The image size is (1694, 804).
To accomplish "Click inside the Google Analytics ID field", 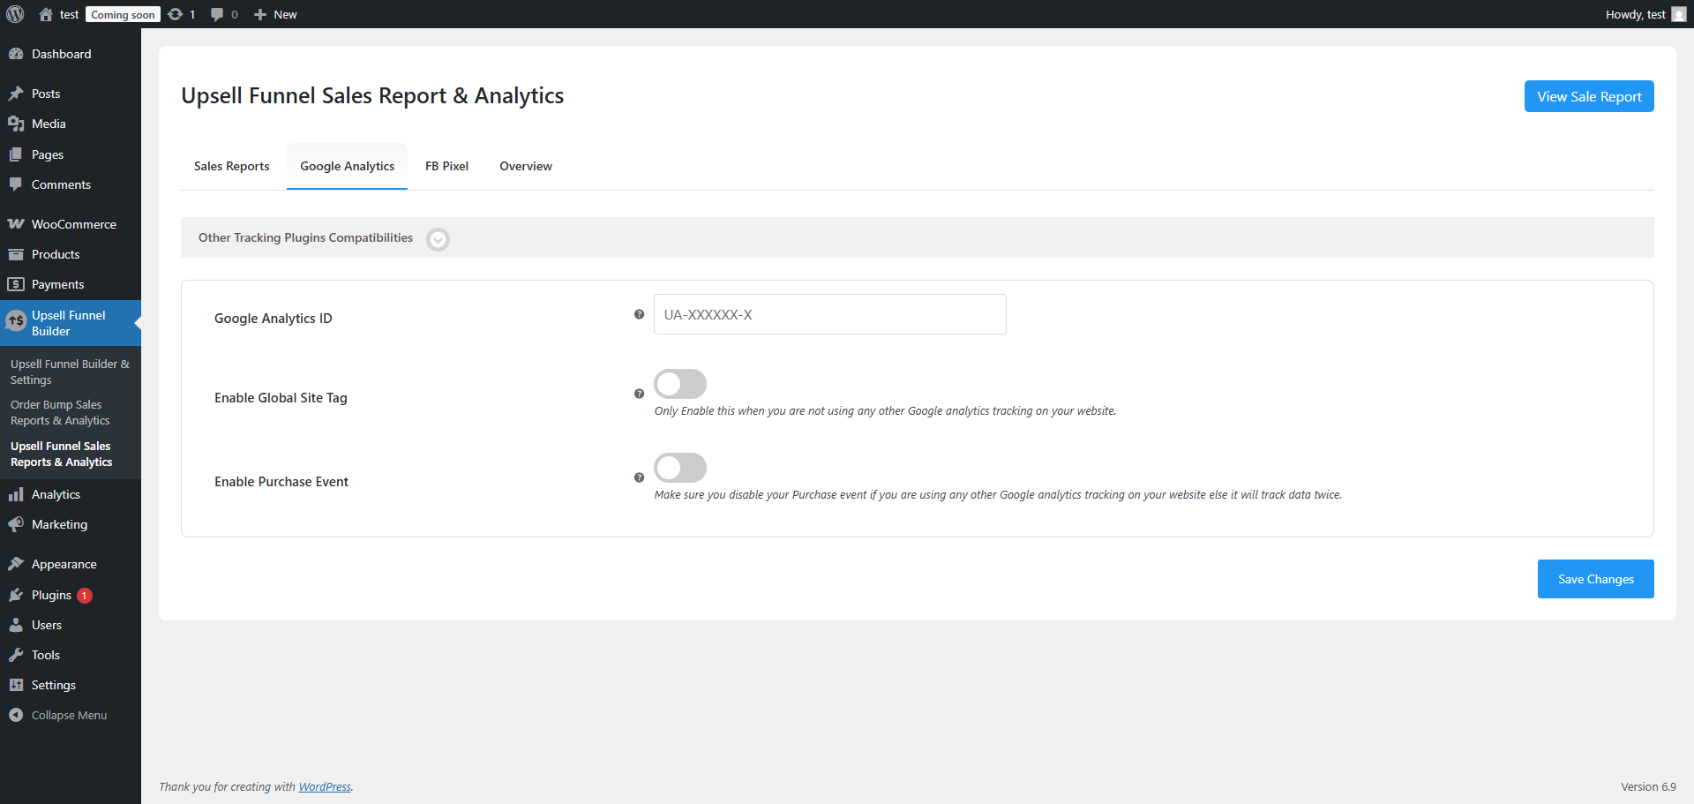I will (828, 314).
